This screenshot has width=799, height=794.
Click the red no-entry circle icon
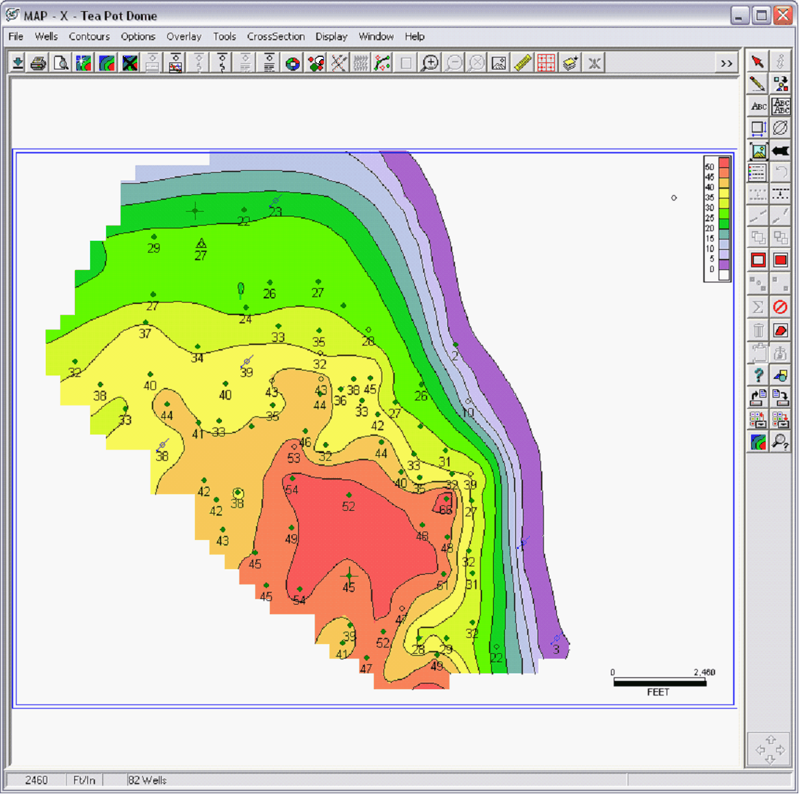[781, 306]
